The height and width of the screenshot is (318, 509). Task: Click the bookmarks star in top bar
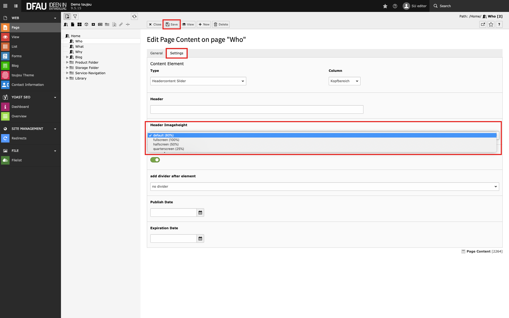pyautogui.click(x=385, y=6)
